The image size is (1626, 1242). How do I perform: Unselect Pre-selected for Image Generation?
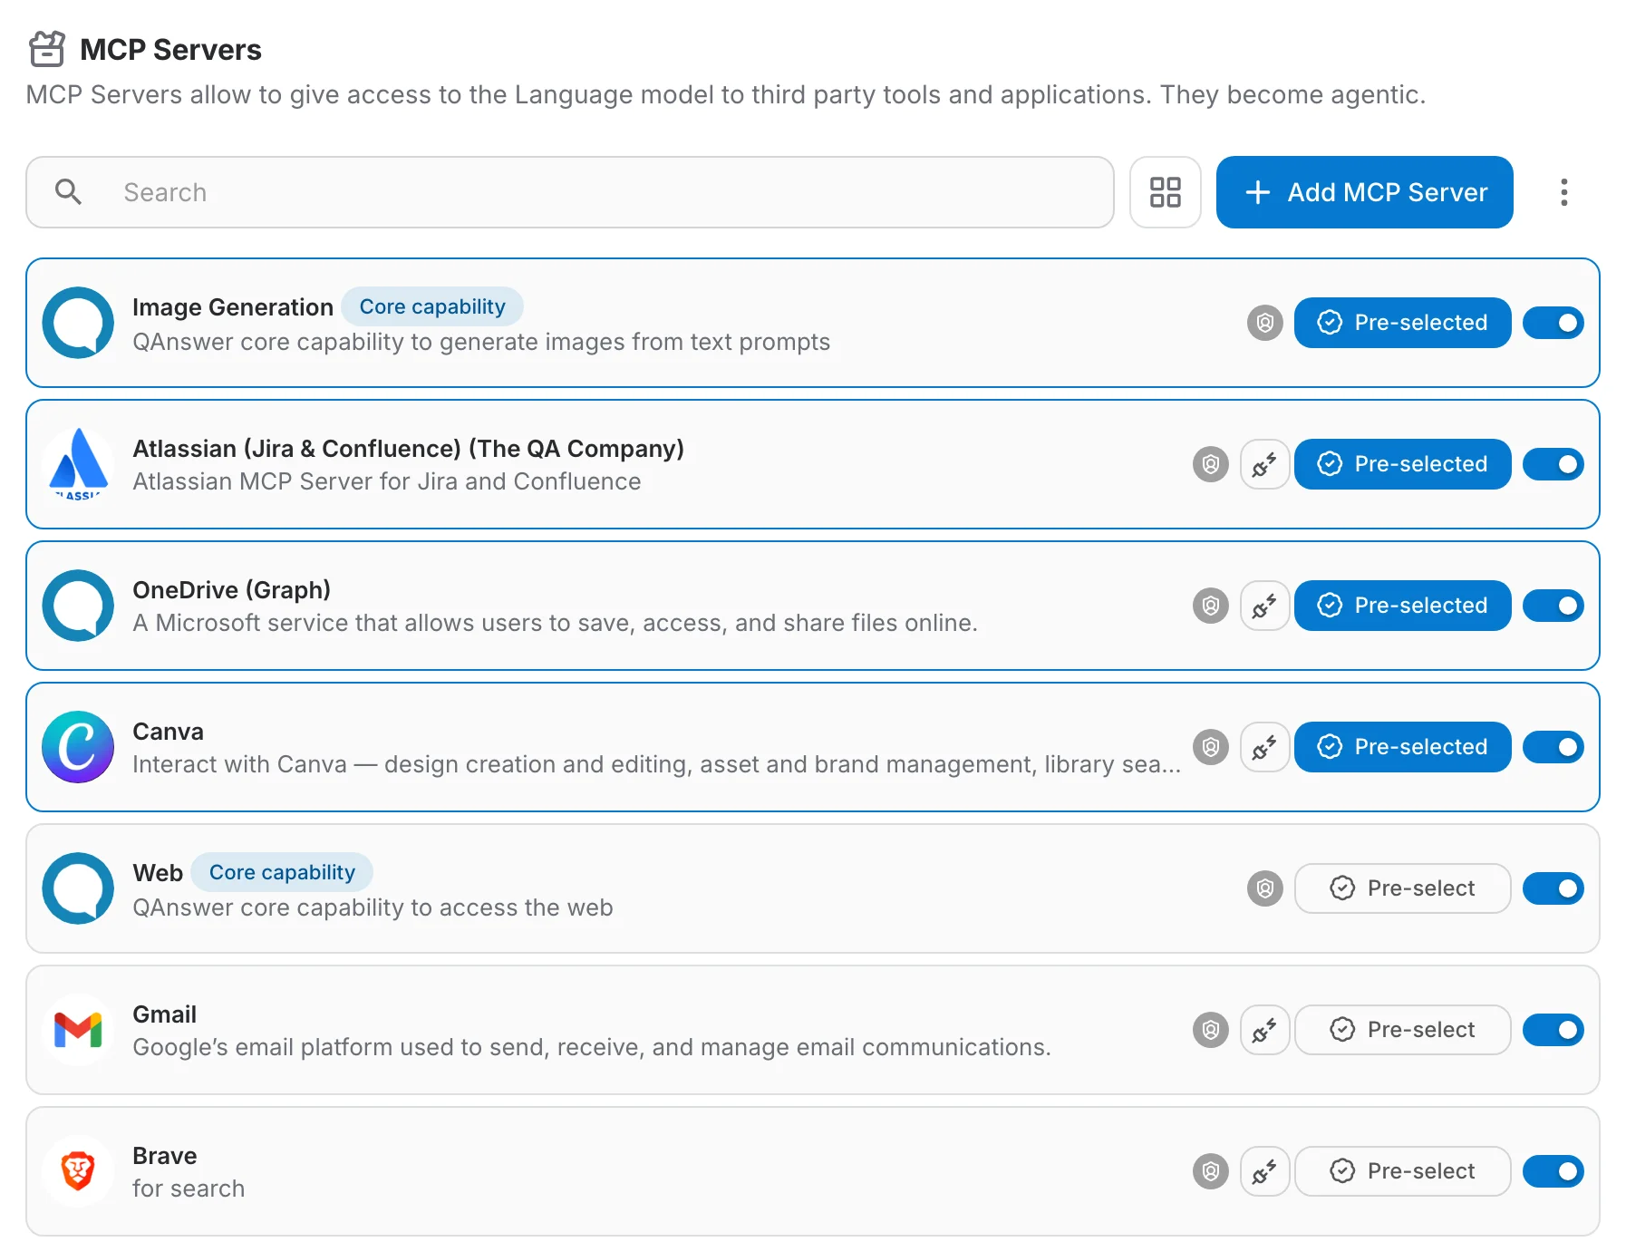1402,323
